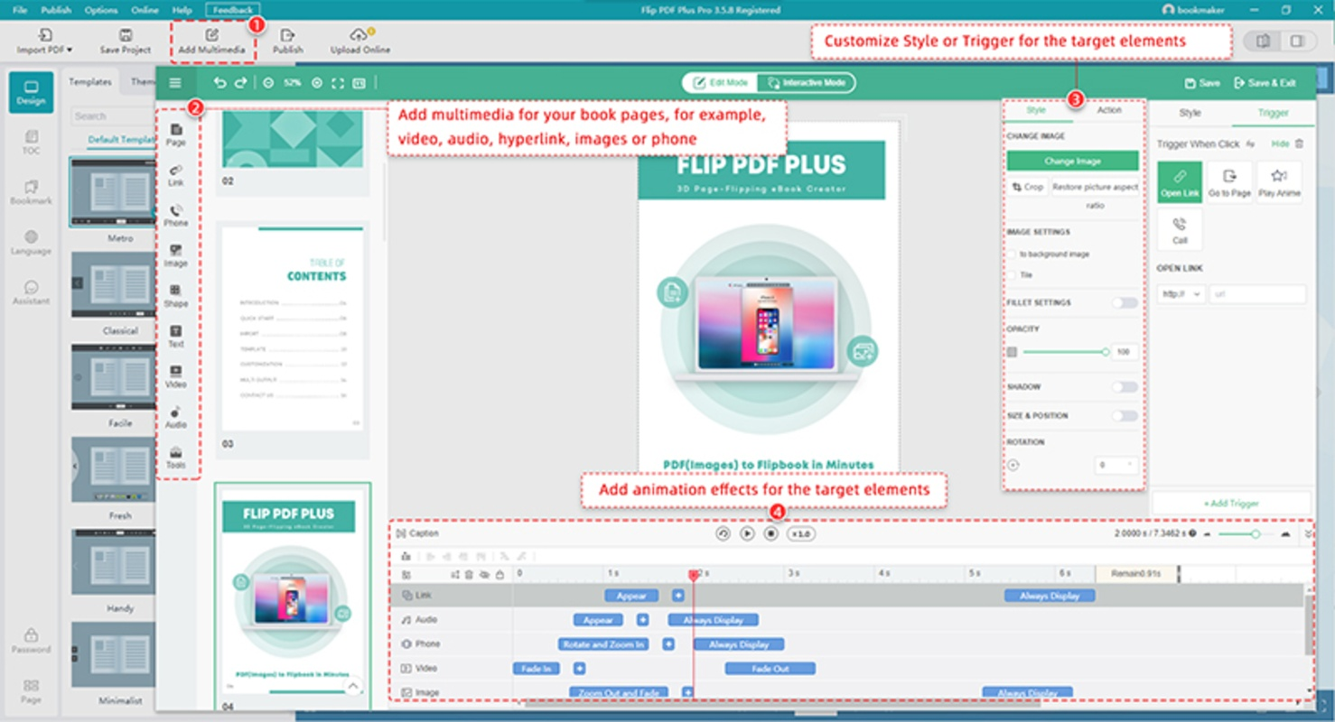Image resolution: width=1335 pixels, height=722 pixels.
Task: Select the Phone tool in sidebar
Action: coord(176,215)
